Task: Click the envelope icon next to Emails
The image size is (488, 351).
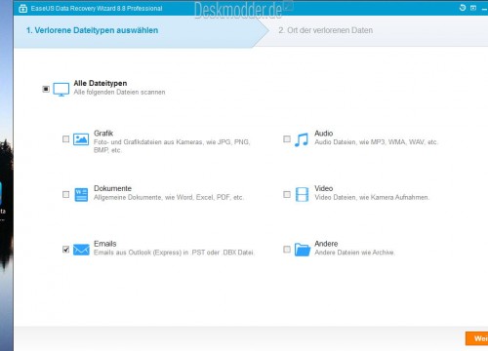Action: (81, 250)
